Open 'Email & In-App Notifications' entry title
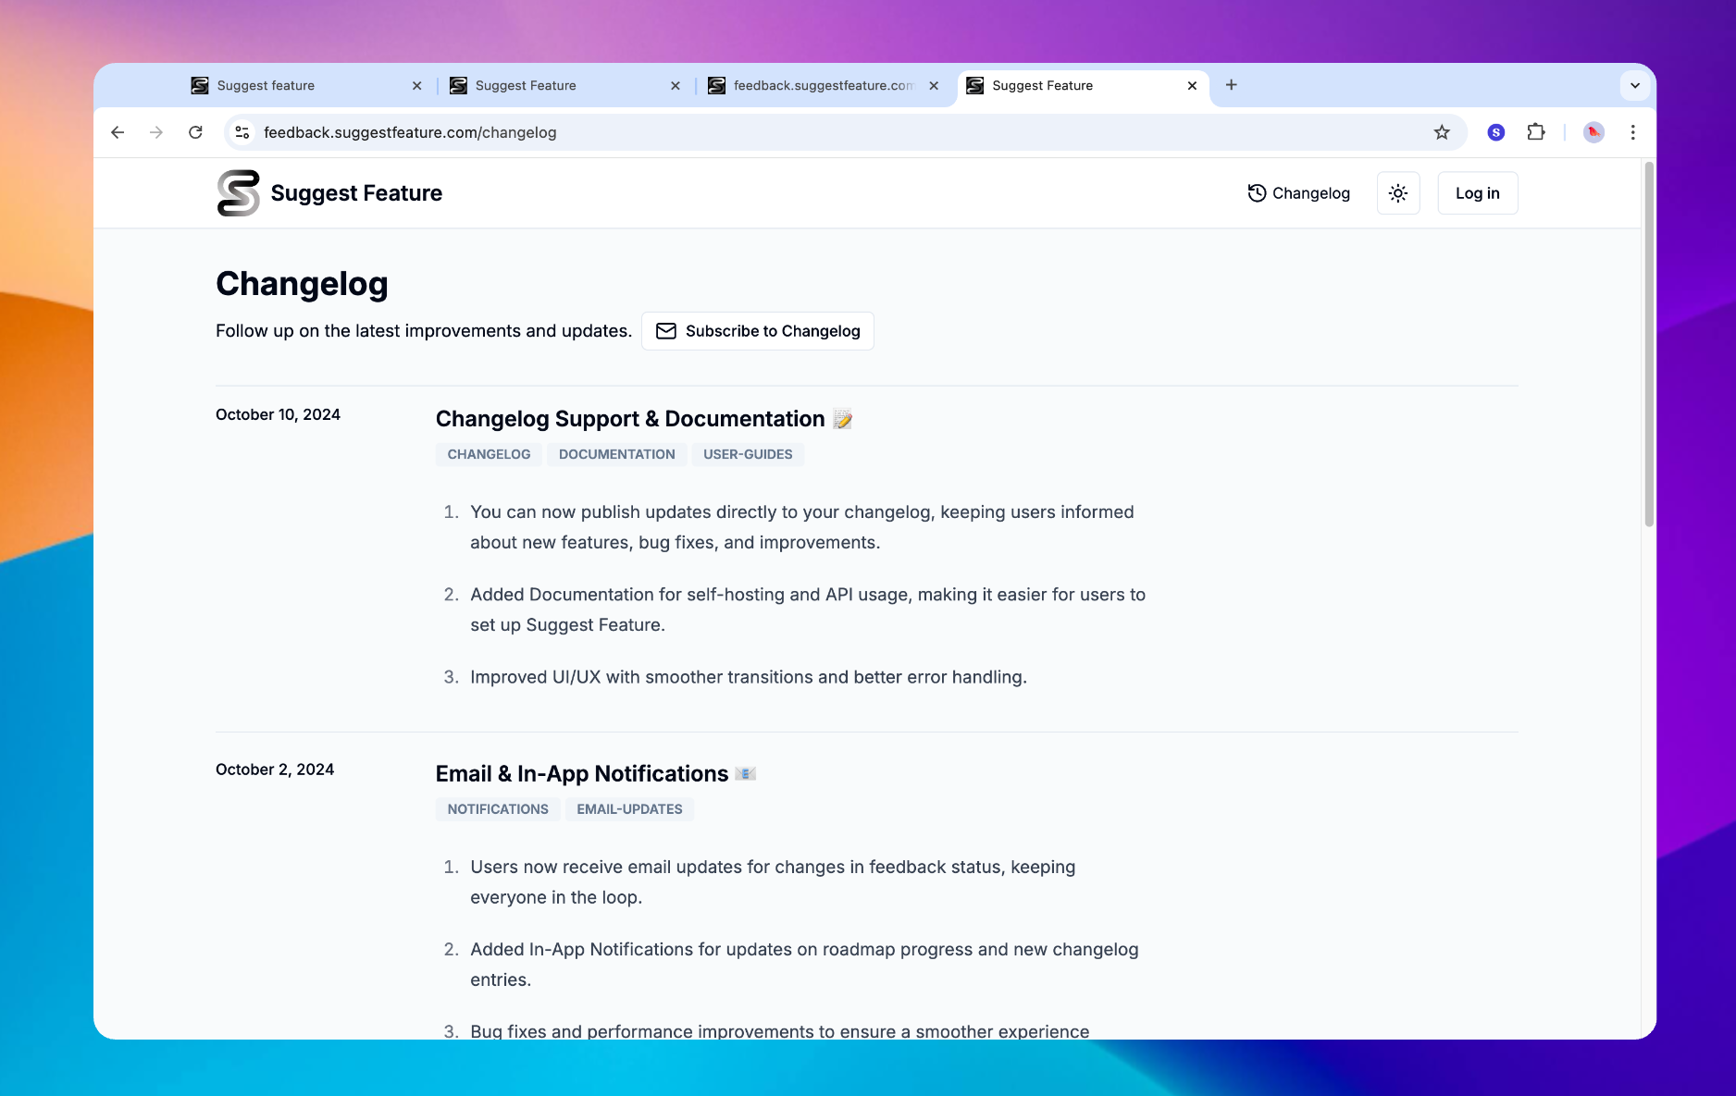 point(596,774)
